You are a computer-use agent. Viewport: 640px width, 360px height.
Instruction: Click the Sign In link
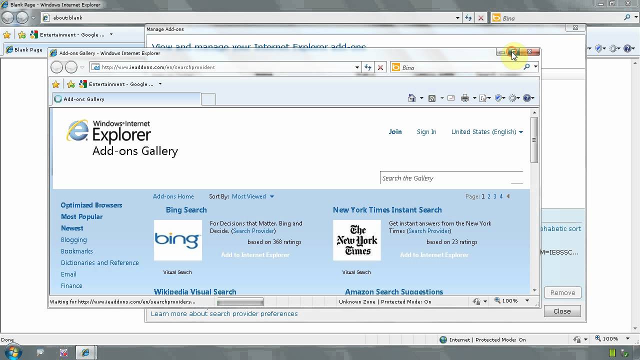tap(426, 132)
